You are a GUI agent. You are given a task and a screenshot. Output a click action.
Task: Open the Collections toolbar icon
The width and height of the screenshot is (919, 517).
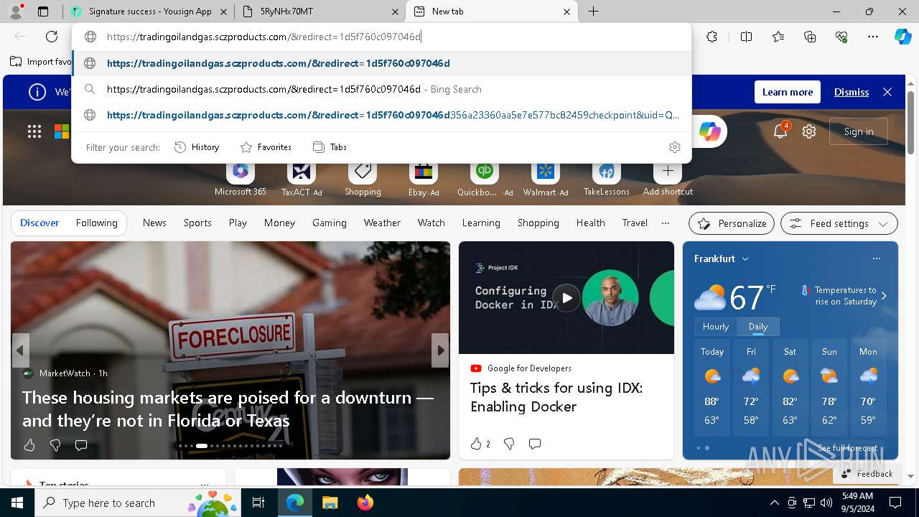[810, 37]
